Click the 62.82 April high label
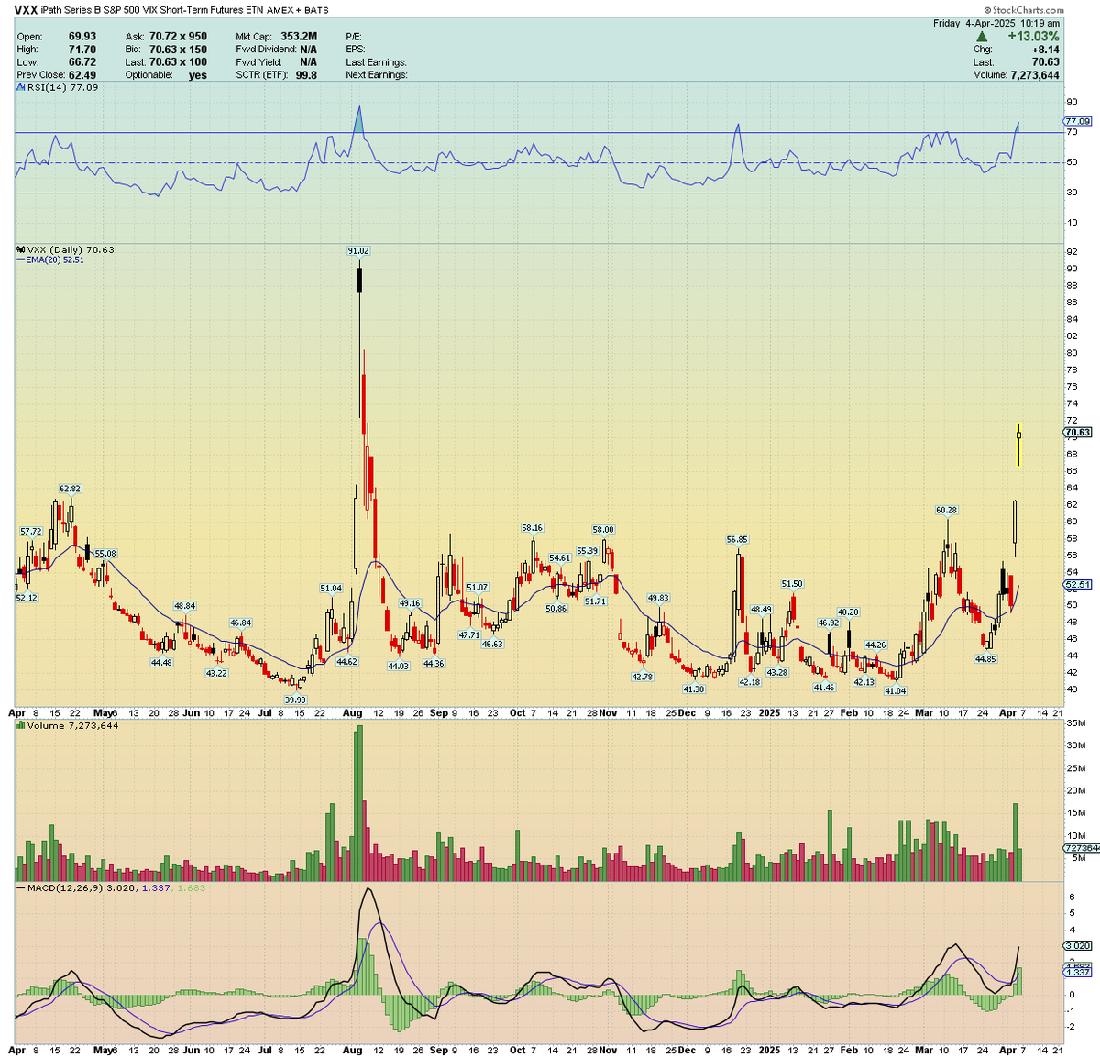Viewport: 1100px width, 1058px height. click(x=70, y=489)
